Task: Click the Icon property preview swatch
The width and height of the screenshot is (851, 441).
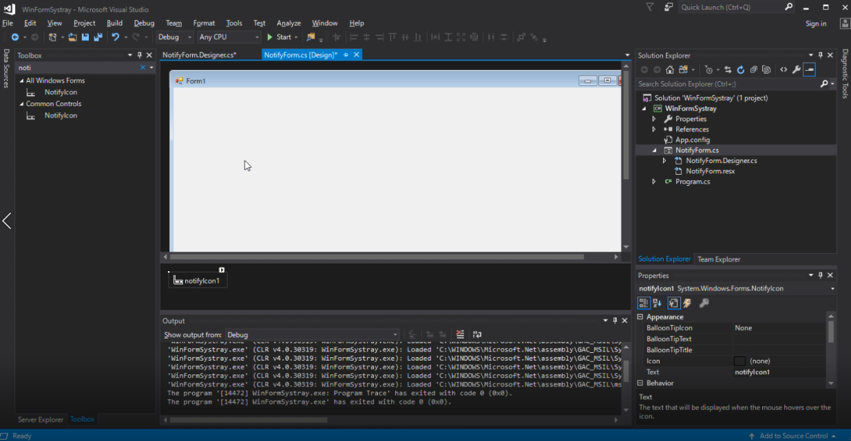Action: pyautogui.click(x=739, y=361)
